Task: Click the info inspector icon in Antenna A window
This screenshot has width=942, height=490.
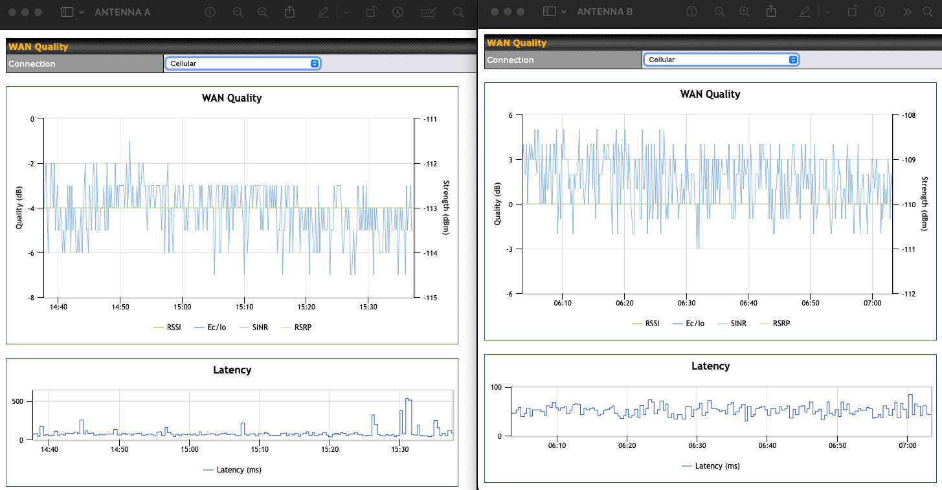Action: 209,12
